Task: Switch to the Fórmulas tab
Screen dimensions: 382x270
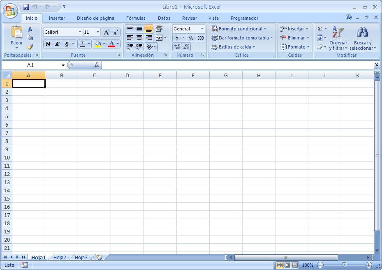Action: pos(136,18)
